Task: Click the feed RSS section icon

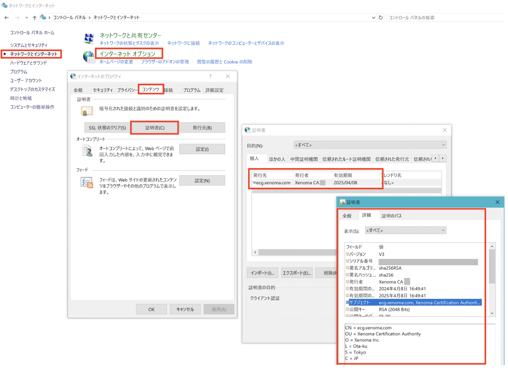Action: pos(87,182)
